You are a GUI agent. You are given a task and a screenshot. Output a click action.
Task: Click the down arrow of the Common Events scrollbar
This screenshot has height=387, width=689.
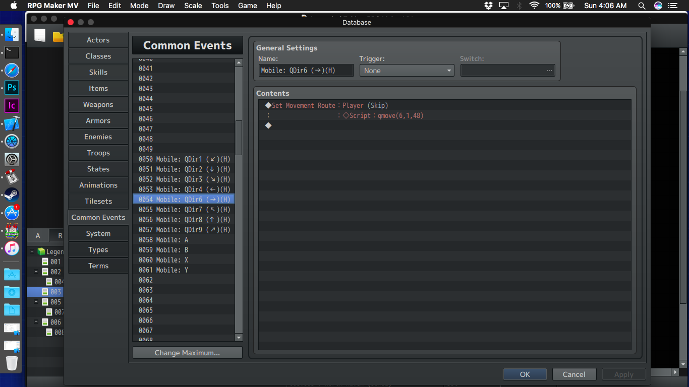239,337
